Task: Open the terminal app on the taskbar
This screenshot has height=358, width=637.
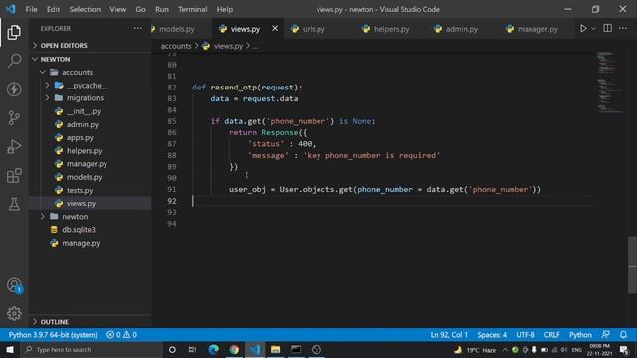Action: pyautogui.click(x=296, y=349)
